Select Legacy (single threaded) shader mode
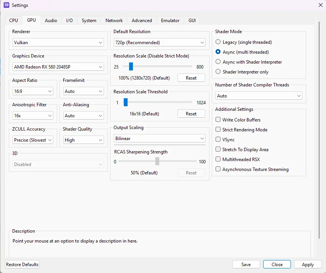This screenshot has width=326, height=273. 244,42
